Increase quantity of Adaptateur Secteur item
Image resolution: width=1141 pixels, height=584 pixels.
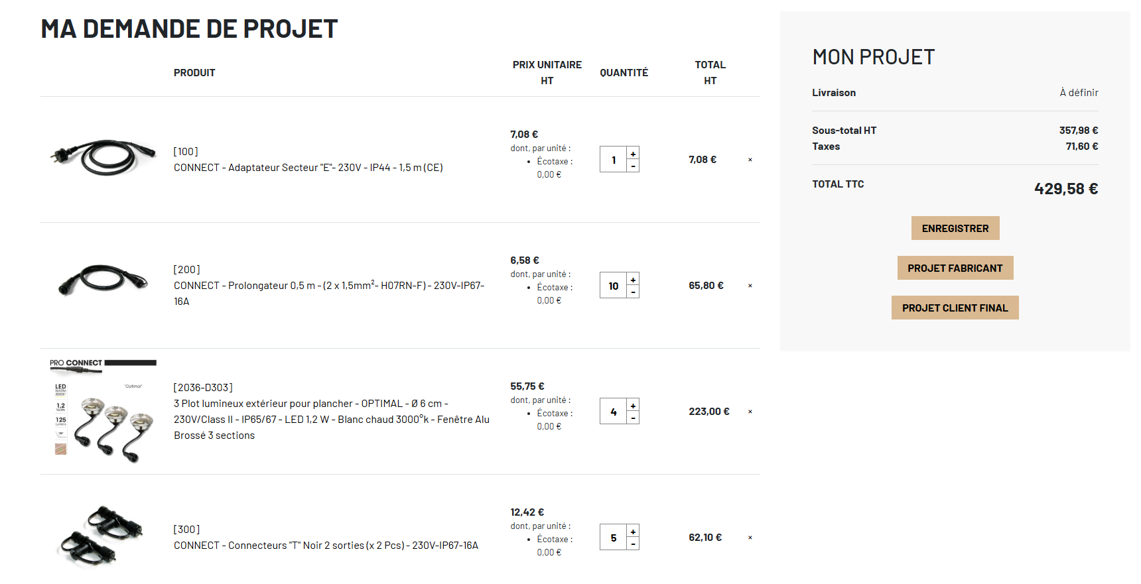tap(633, 153)
